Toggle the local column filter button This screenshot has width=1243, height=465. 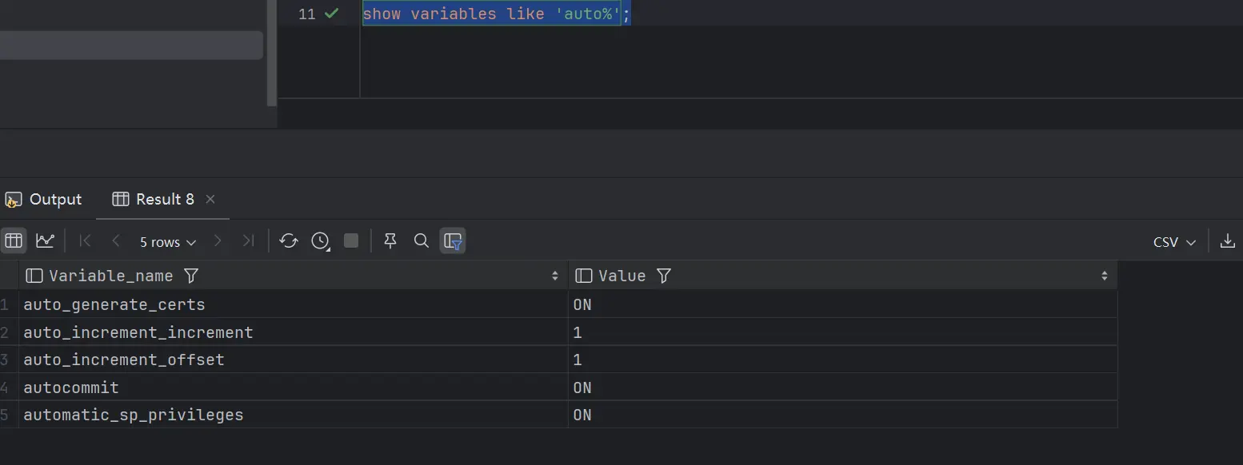[453, 240]
